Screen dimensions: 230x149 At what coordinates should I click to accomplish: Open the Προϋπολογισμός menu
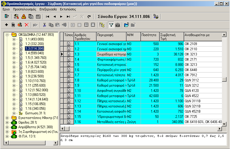24,9
